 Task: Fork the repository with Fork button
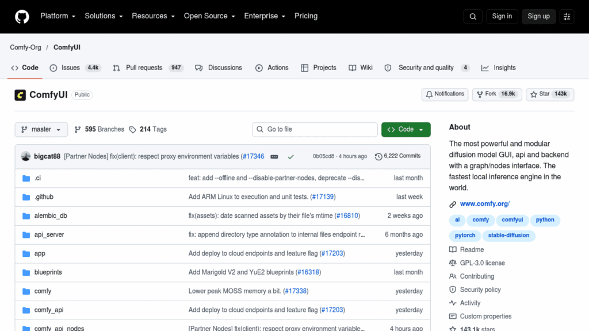pyautogui.click(x=496, y=94)
